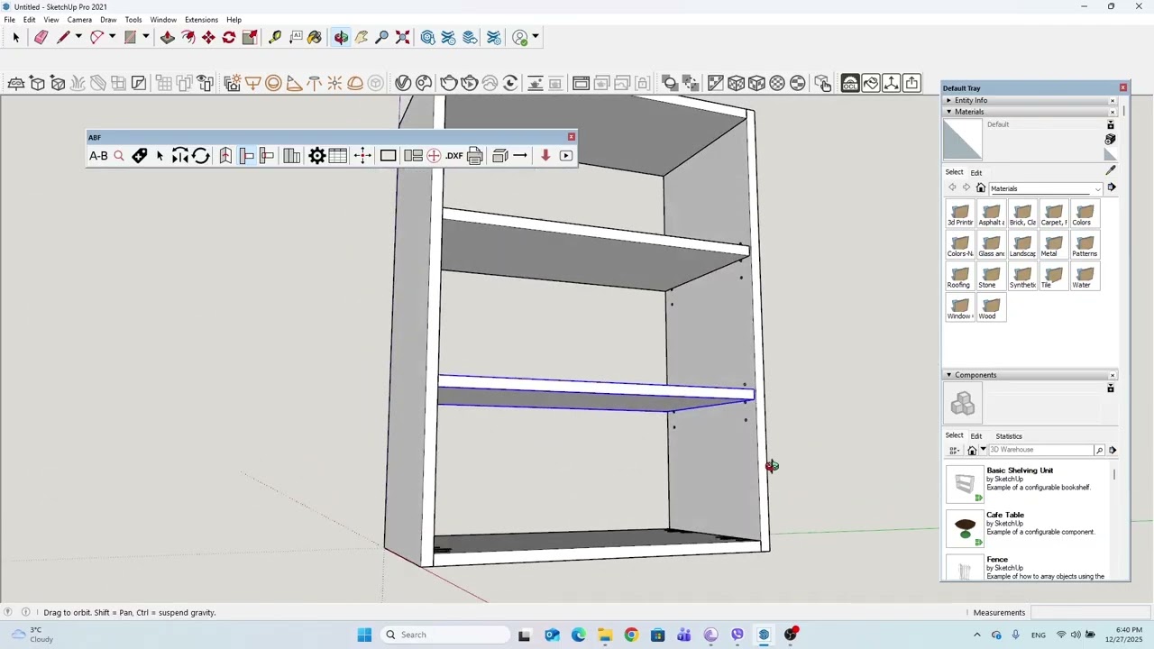This screenshot has height=649, width=1154.
Task: Select the Pan hand tool
Action: (362, 37)
